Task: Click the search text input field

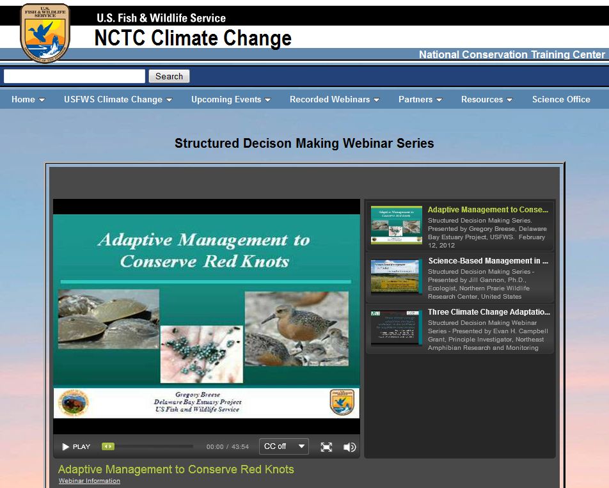Action: pos(75,76)
